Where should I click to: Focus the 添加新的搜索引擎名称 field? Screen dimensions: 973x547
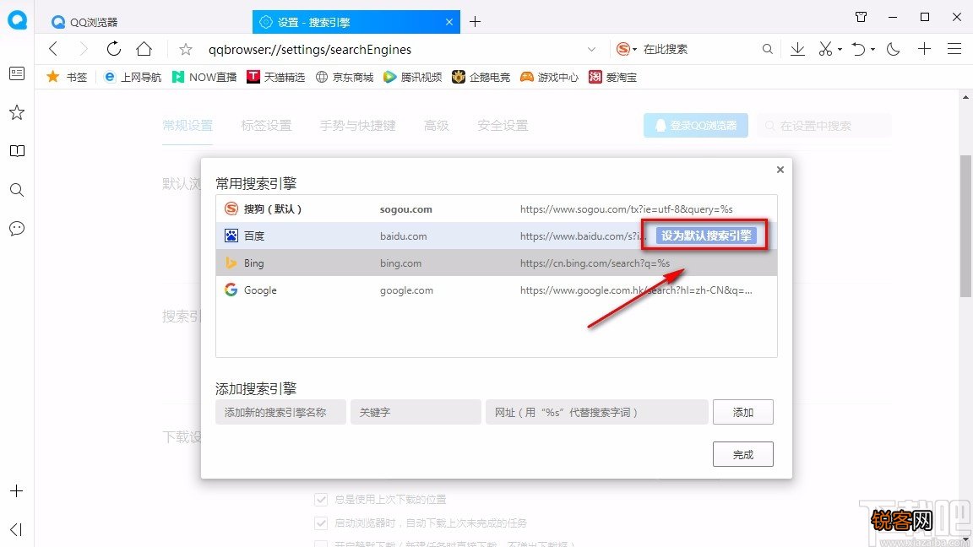coord(280,412)
